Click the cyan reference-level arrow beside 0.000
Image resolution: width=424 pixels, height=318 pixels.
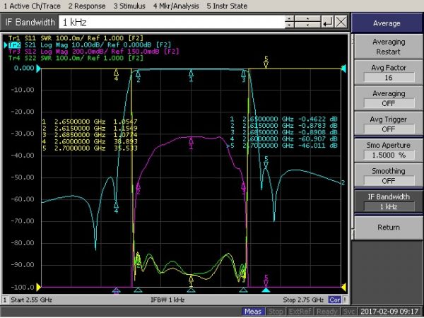38,69
